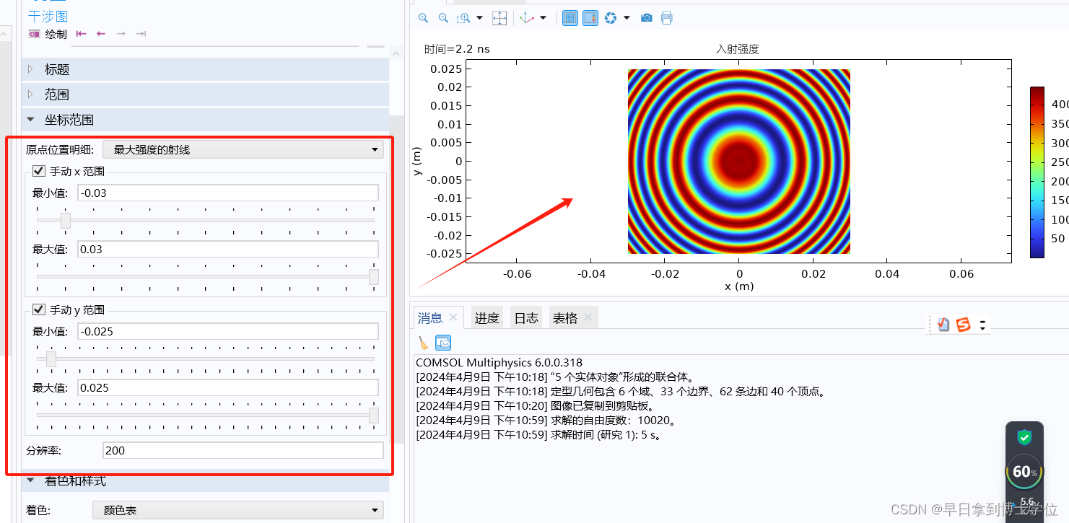This screenshot has height=523, width=1069.
Task: Click the 入射强度 plot title
Action: tap(738, 49)
